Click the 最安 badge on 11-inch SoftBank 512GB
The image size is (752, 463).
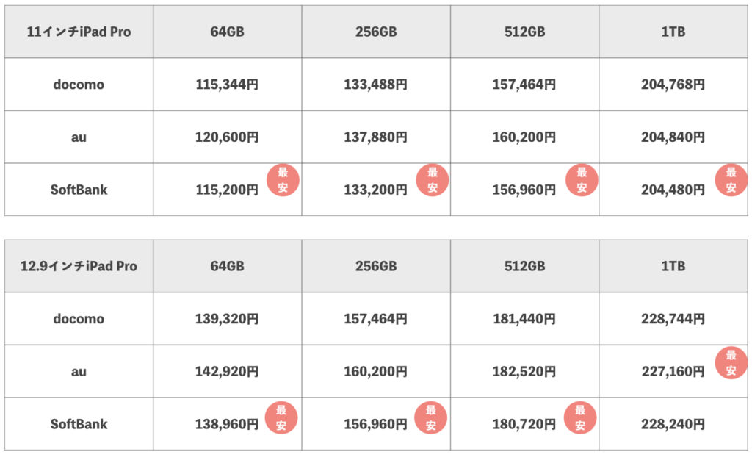point(582,180)
